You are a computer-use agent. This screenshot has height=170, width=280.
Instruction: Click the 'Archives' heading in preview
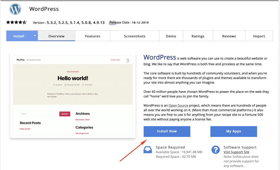[x=82, y=114]
